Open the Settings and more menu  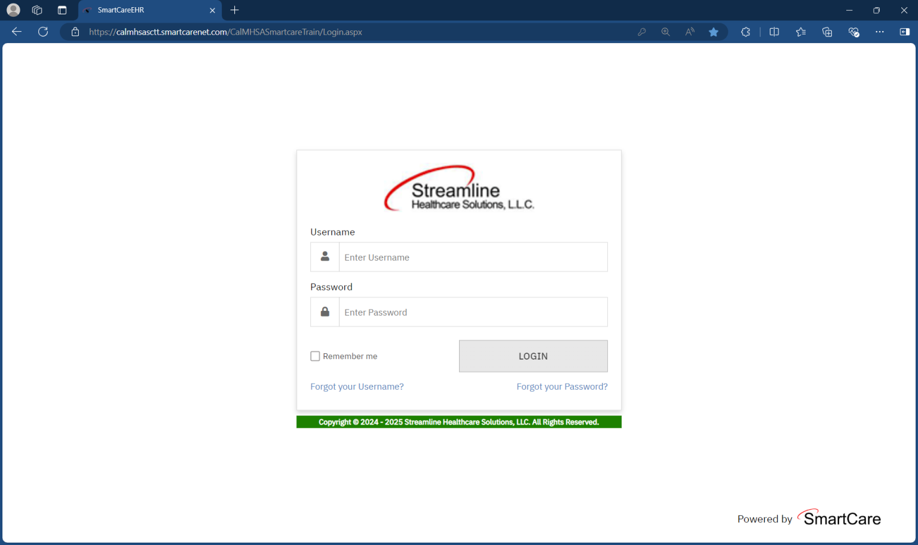879,32
